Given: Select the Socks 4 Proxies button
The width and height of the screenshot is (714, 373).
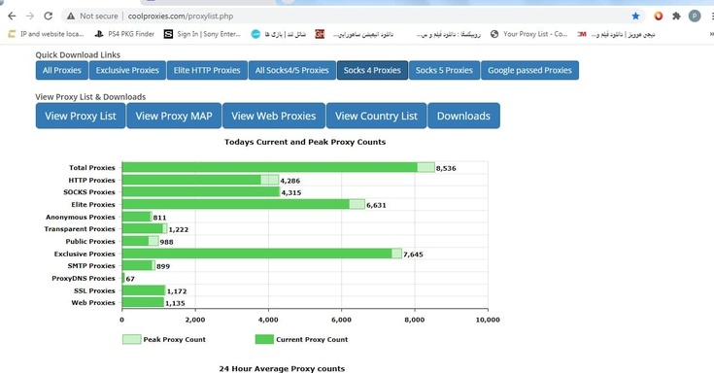Looking at the screenshot, I should pyautogui.click(x=372, y=70).
